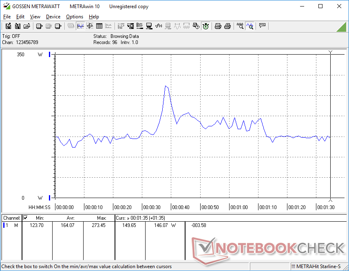Click the HH:MM:SS axis label
The height and width of the screenshot is (271, 349).
tap(40, 207)
